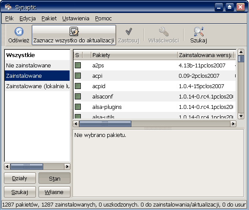Select the acpi package name
249x210 pixels.
click(97, 76)
